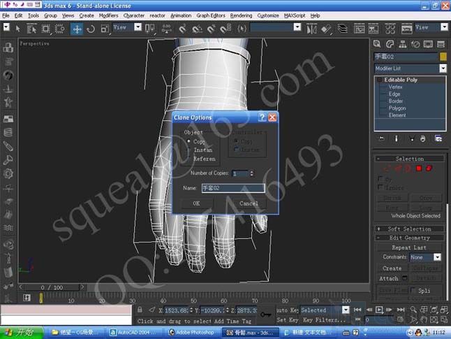This screenshot has height=339, width=451.
Task: Open the Selected key filter dropdown
Action: [x=325, y=310]
